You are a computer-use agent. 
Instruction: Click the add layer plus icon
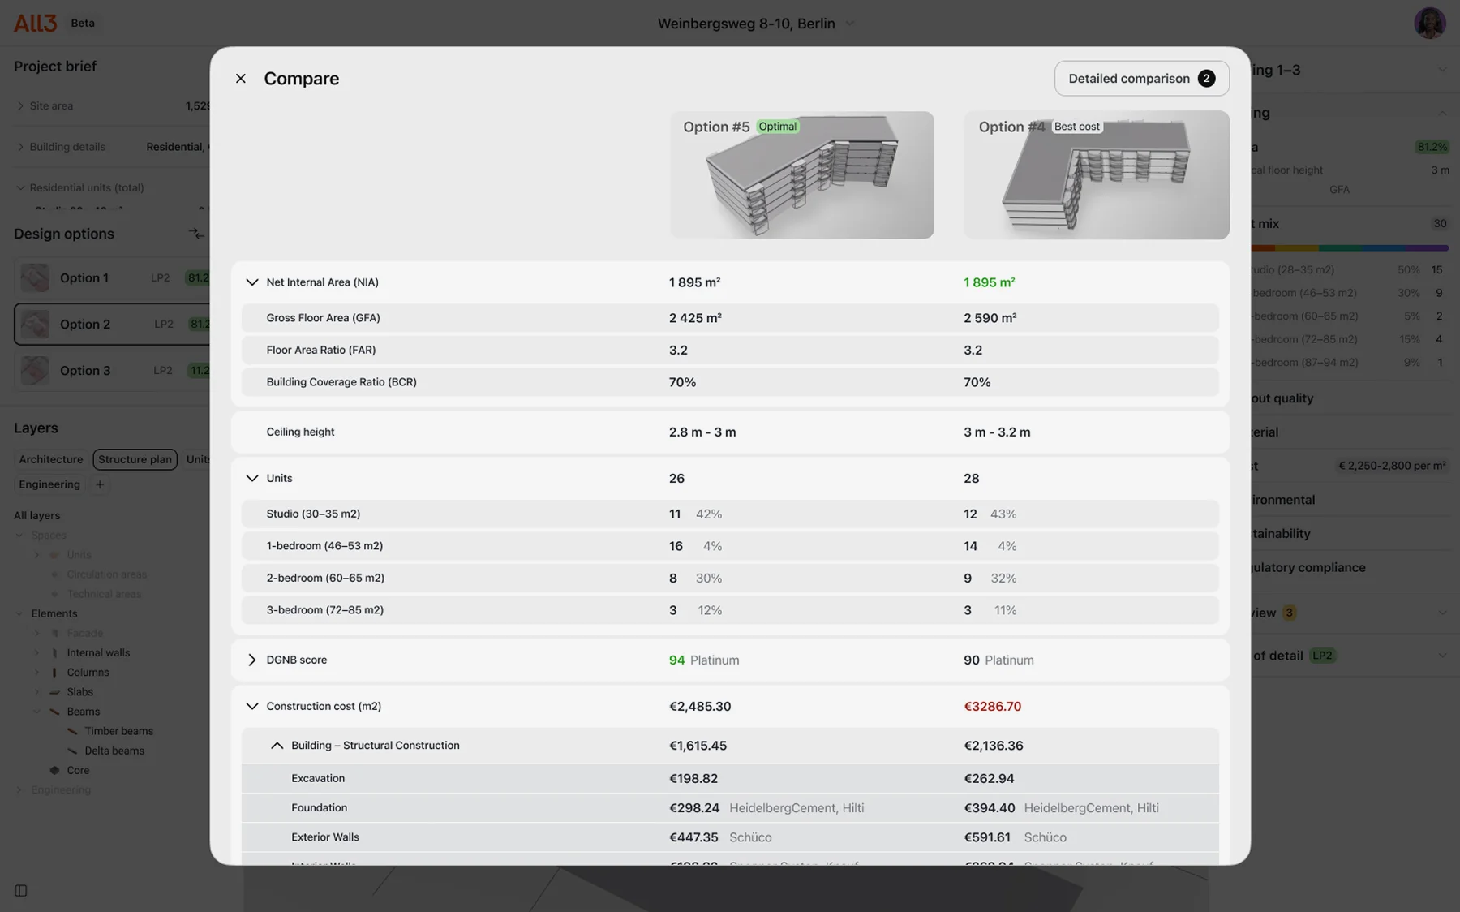[100, 484]
